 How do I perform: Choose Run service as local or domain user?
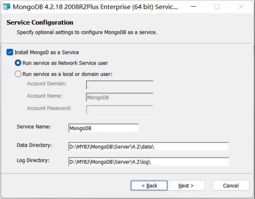click(x=18, y=74)
